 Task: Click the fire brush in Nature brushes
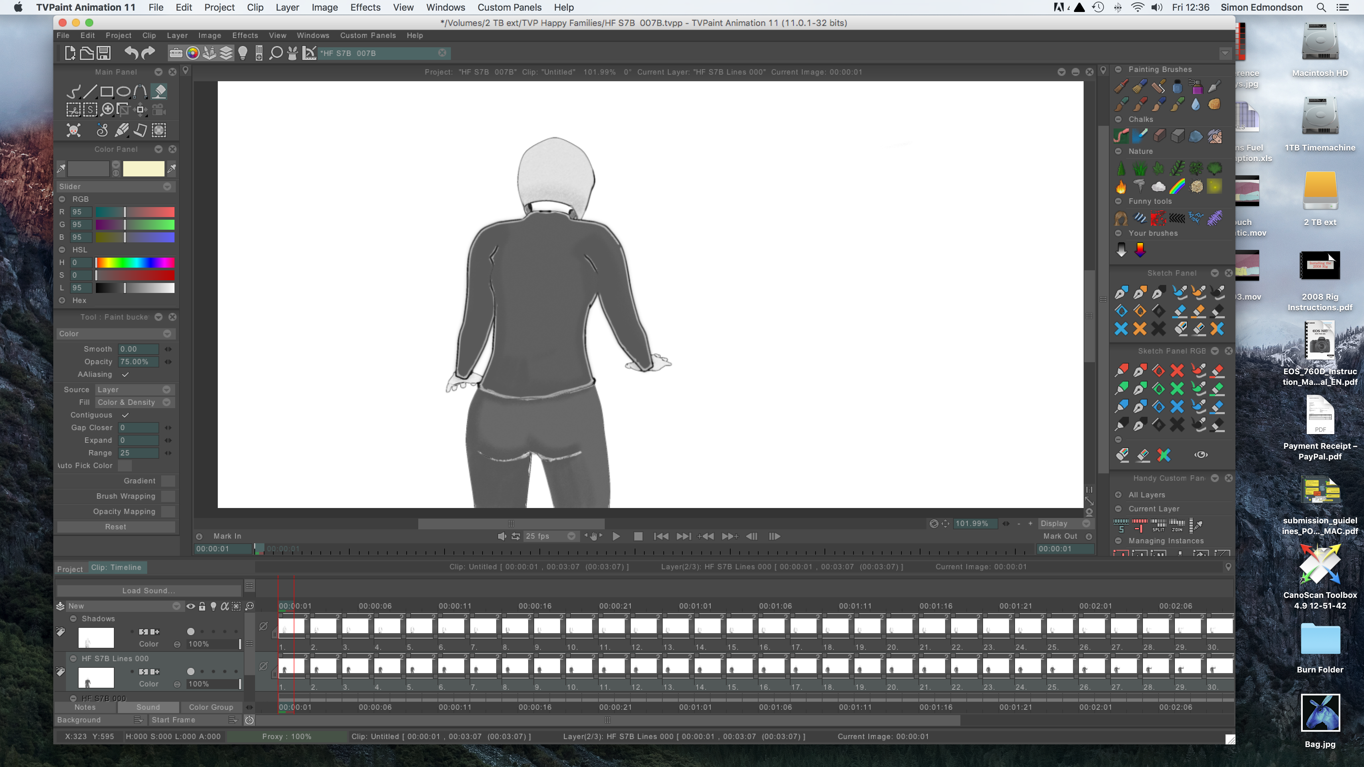click(x=1121, y=186)
